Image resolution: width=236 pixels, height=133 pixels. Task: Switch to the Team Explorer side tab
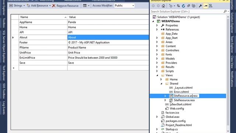[x=232, y=44]
